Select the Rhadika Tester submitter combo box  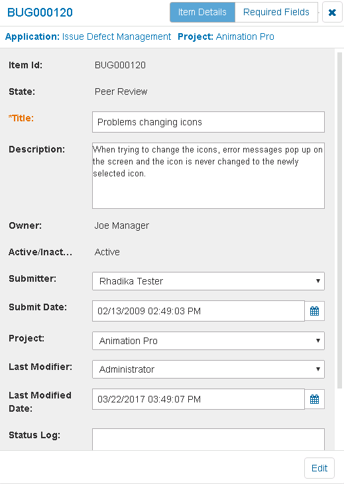(x=208, y=281)
